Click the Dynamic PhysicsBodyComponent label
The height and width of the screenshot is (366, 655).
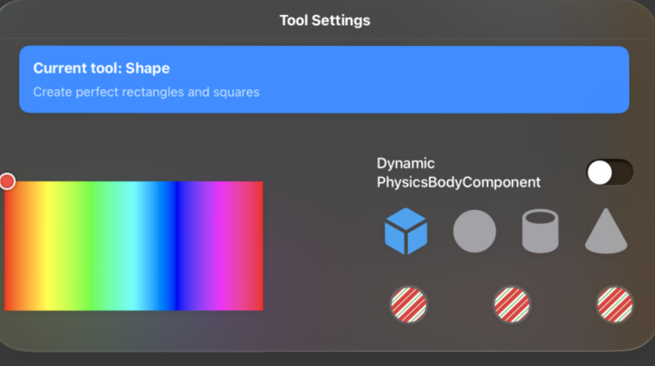click(458, 173)
